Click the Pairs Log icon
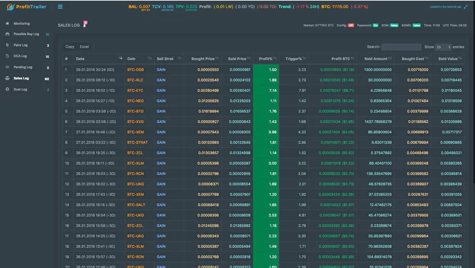This screenshot has width=475, height=268. pos(8,45)
